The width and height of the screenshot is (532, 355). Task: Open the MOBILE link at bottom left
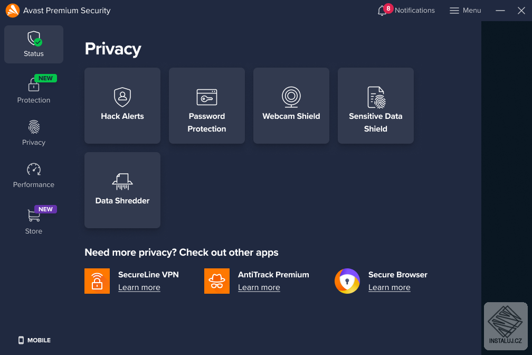[34, 340]
